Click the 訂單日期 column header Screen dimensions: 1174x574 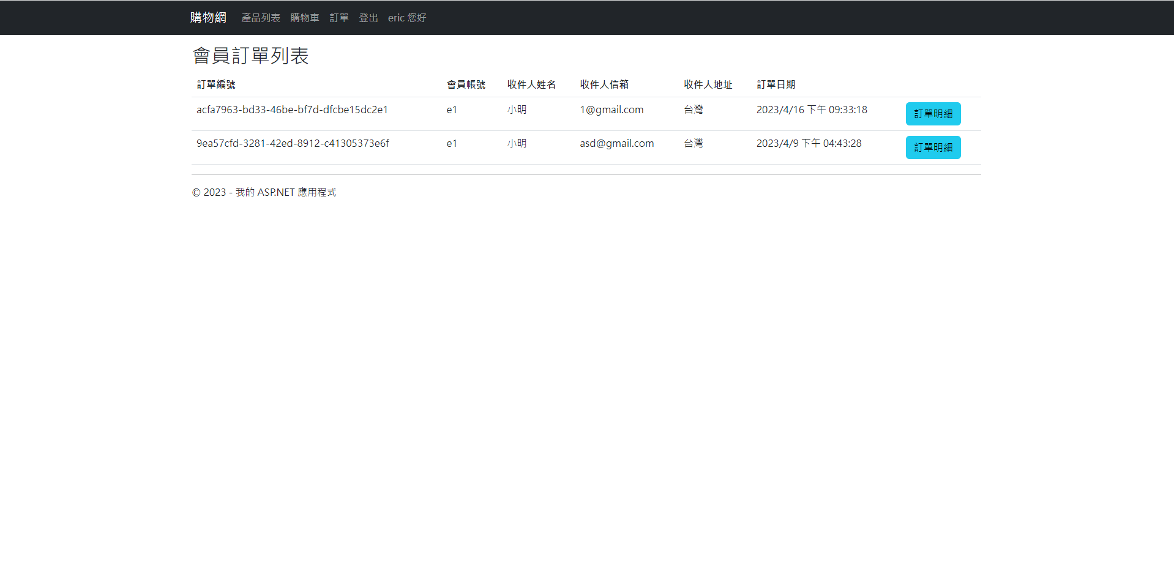[x=776, y=84]
